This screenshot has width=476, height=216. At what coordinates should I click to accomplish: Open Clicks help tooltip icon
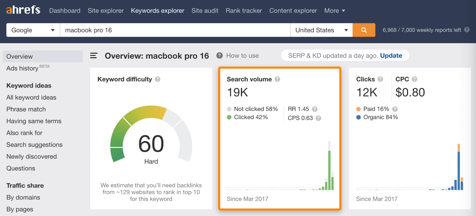(380, 79)
